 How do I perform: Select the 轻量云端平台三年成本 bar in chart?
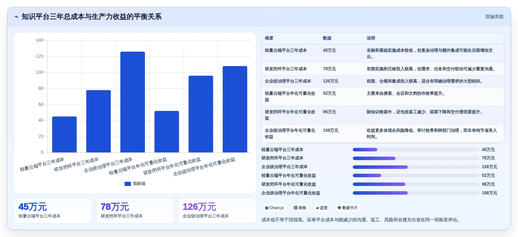[x=64, y=135]
